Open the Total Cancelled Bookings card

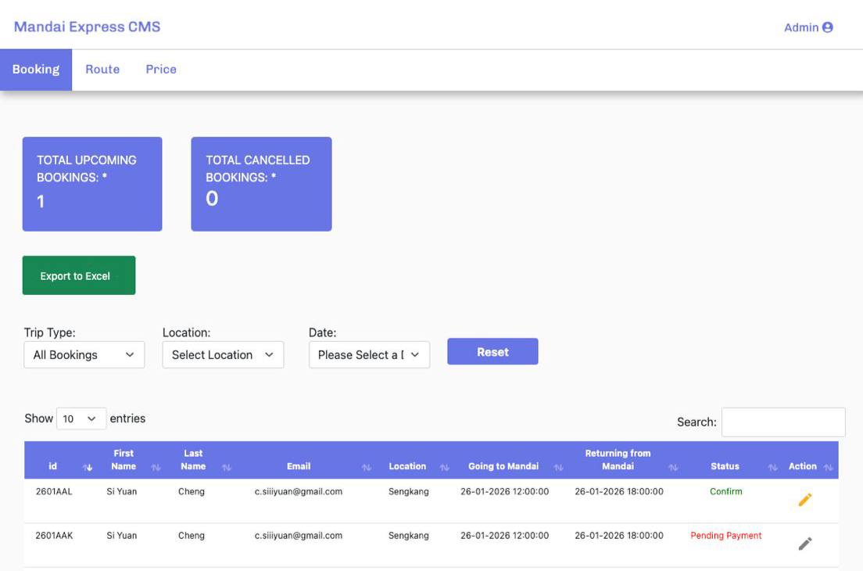click(261, 184)
